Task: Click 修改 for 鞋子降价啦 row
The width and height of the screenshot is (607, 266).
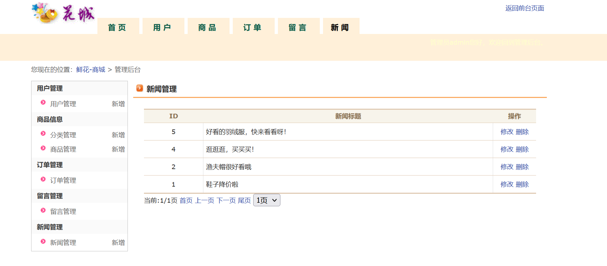Action: [507, 184]
